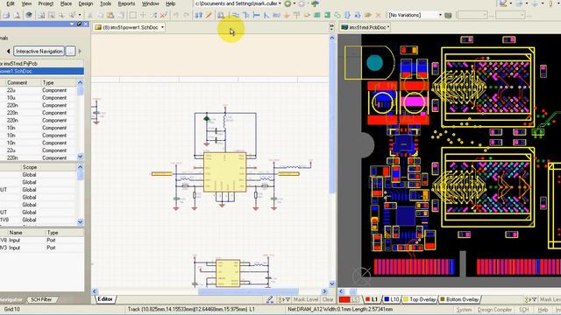Image resolution: width=561 pixels, height=315 pixels.
Task: Open the document path address dropdown
Action: tap(280, 3)
